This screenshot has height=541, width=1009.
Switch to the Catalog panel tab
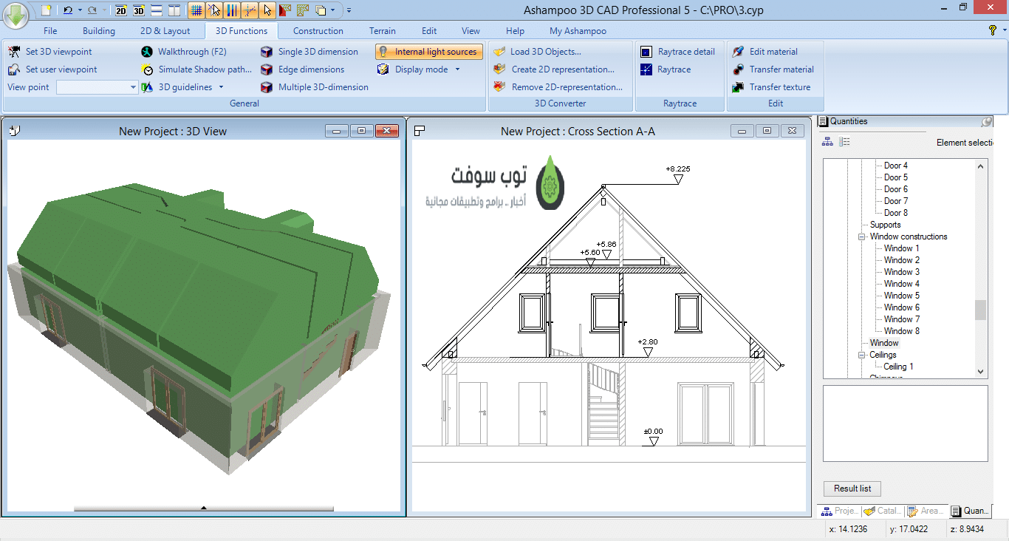coord(883,511)
